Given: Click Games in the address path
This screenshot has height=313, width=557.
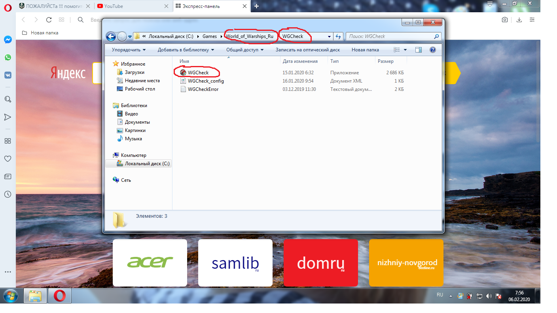Looking at the screenshot, I should point(210,36).
